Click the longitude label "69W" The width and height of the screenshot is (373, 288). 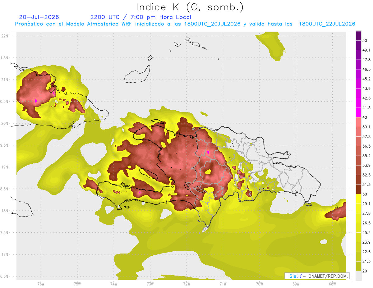296,284
